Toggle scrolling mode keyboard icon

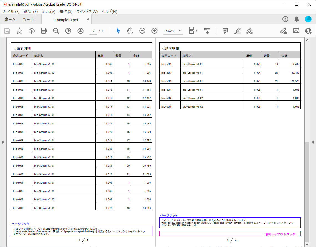click(207, 31)
